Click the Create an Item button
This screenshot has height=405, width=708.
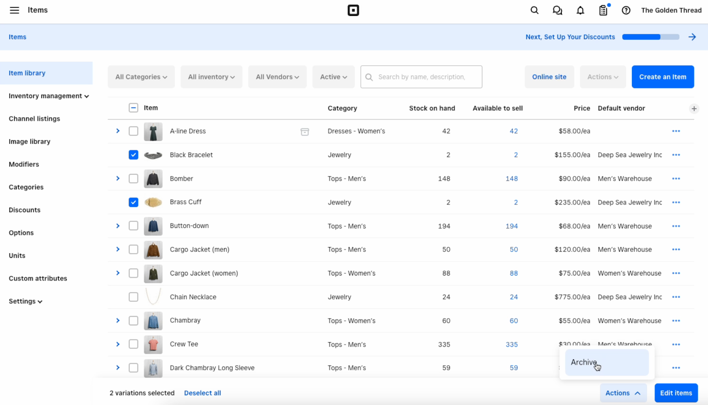[663, 77]
